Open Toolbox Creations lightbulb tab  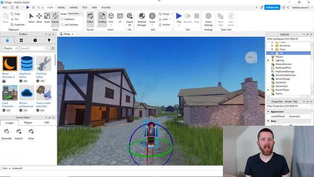click(x=49, y=40)
